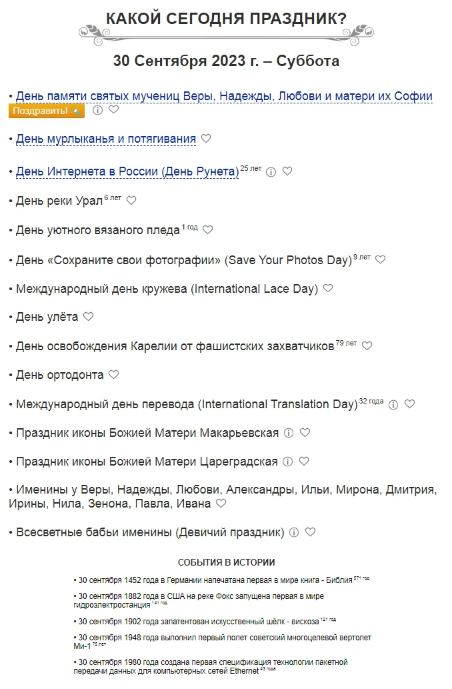The width and height of the screenshot is (452, 689).
Task: Click heart beside "Save Your Photos Day"
Action: pyautogui.click(x=380, y=259)
